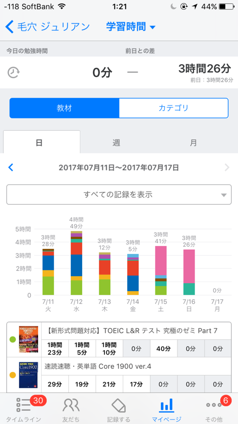This screenshot has width=238, height=424.
Task: Tap the red segment of the 7/13 bar
Action: click(105, 267)
